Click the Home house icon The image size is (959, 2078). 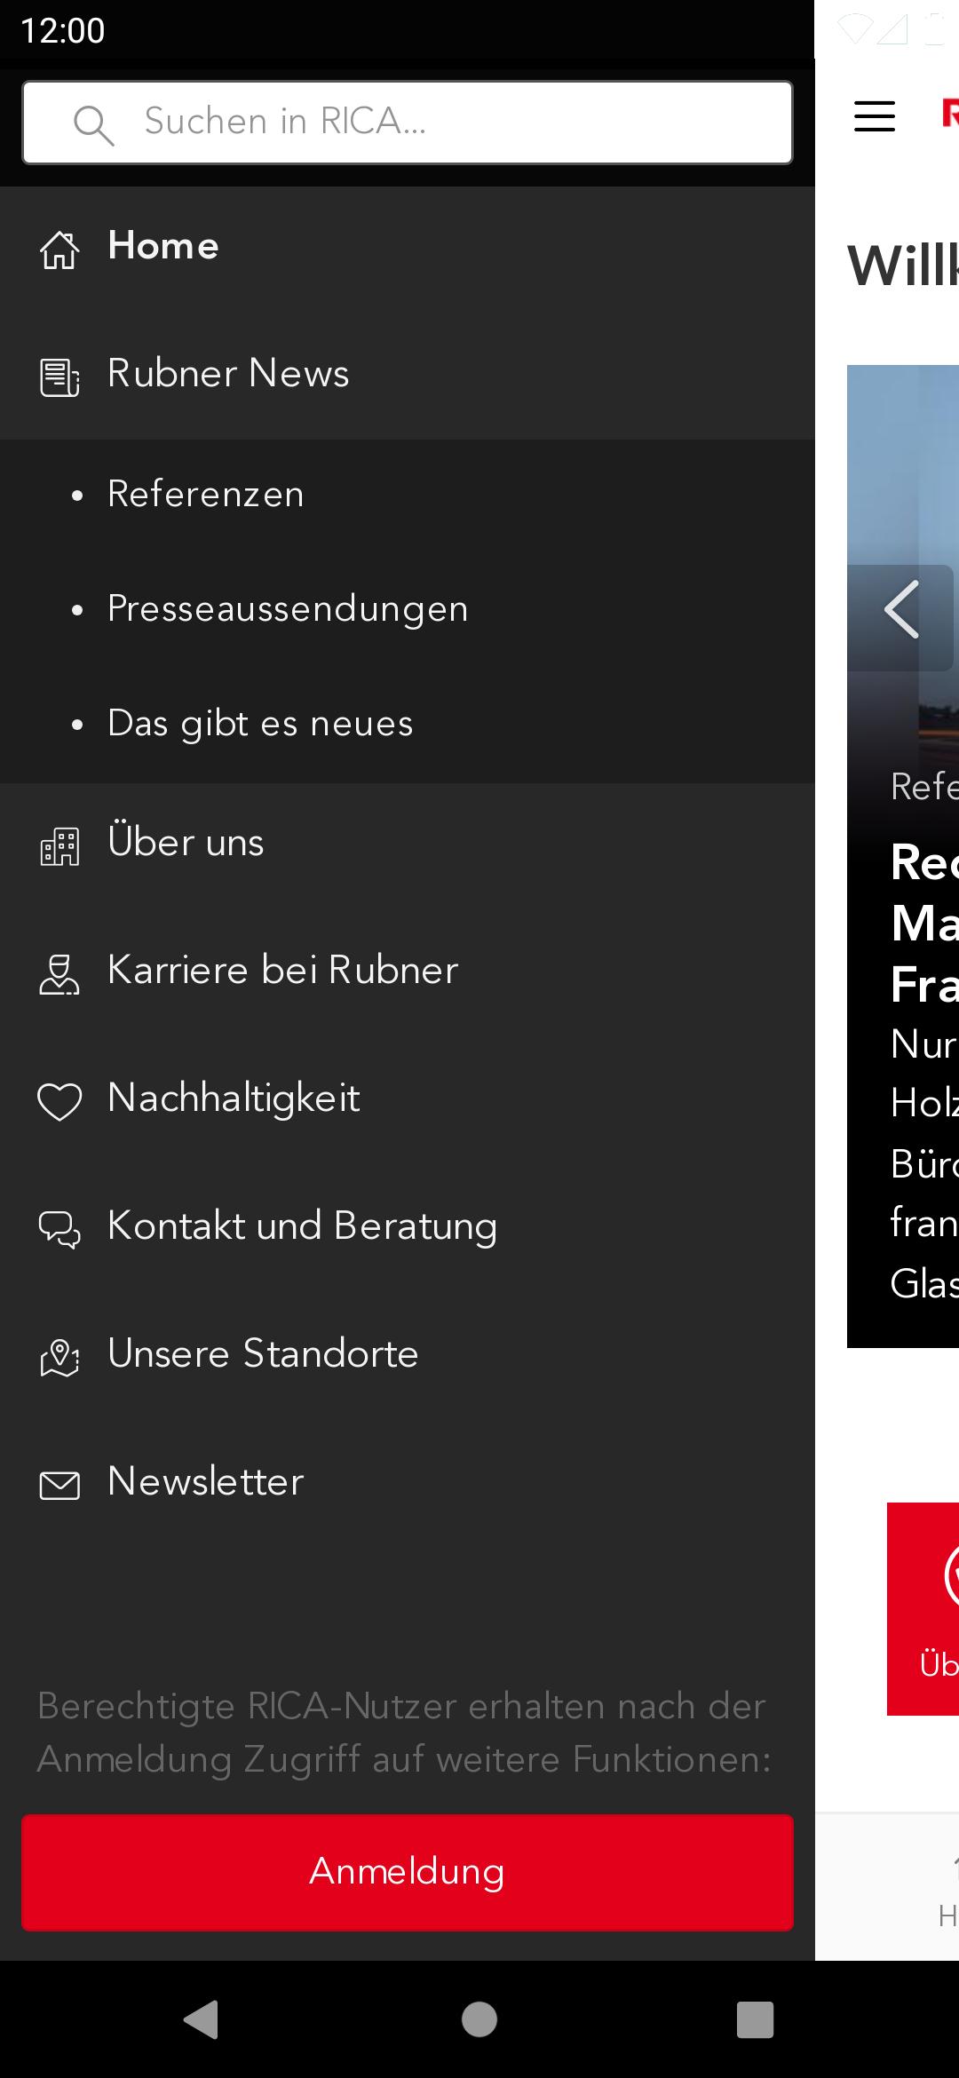(x=59, y=250)
